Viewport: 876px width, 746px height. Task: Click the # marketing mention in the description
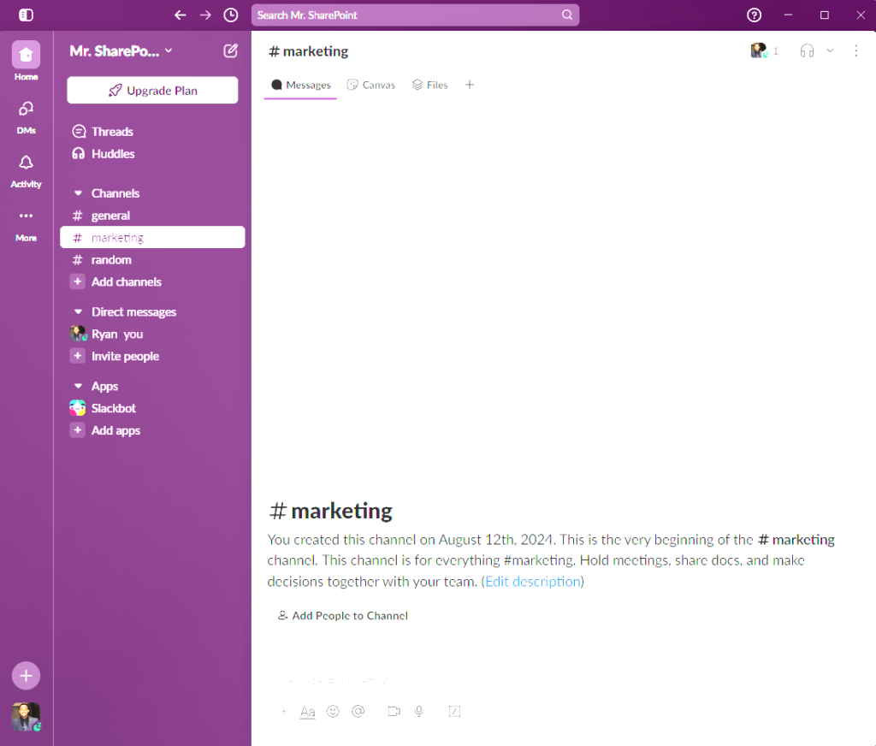click(x=796, y=540)
